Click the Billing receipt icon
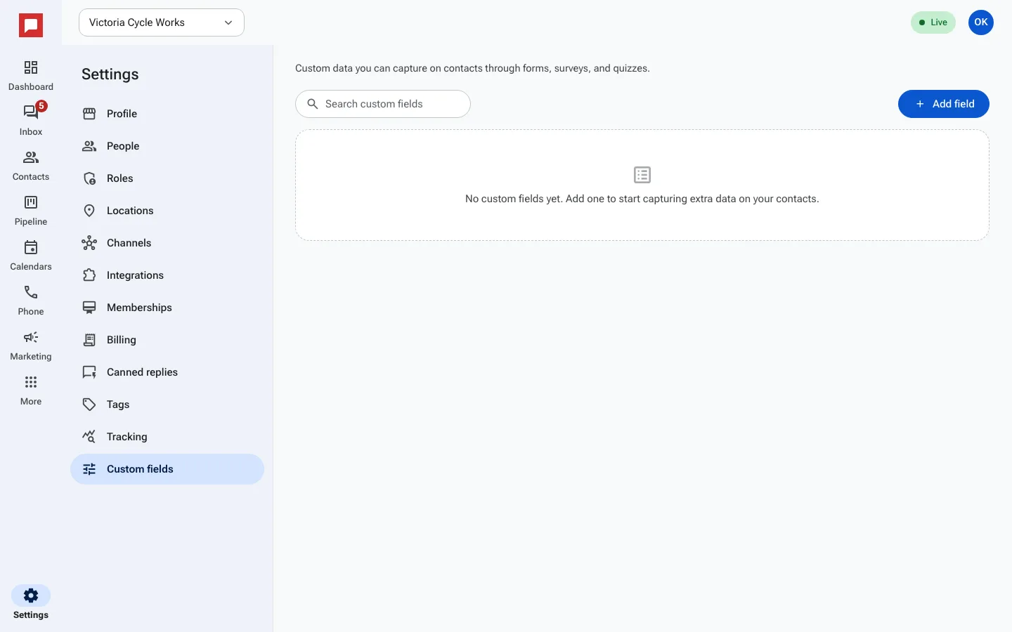The height and width of the screenshot is (632, 1012). tap(89, 340)
